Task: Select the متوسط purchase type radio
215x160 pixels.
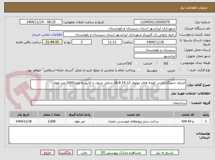Action: click(162, 70)
